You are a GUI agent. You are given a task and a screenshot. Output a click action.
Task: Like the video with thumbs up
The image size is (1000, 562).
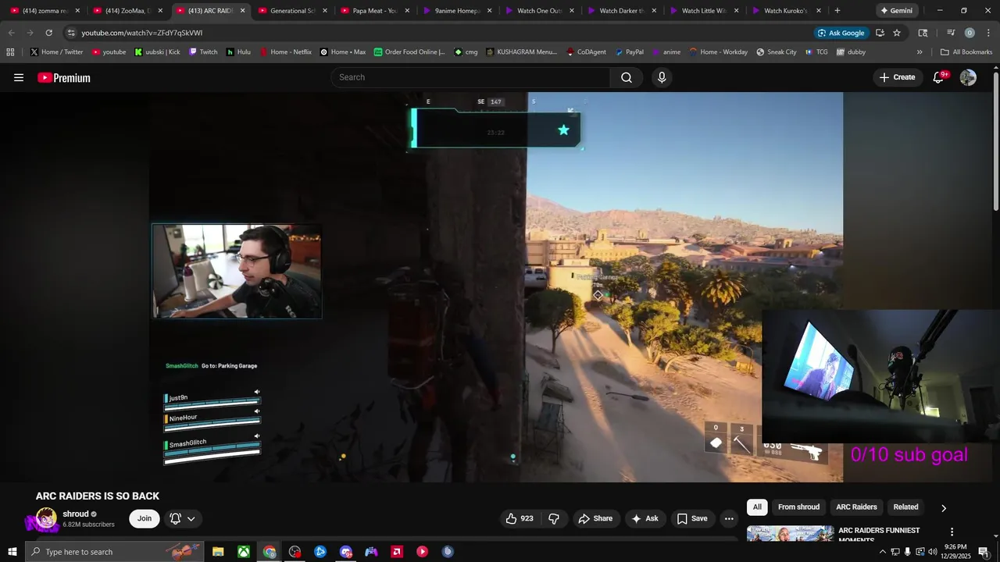click(520, 518)
